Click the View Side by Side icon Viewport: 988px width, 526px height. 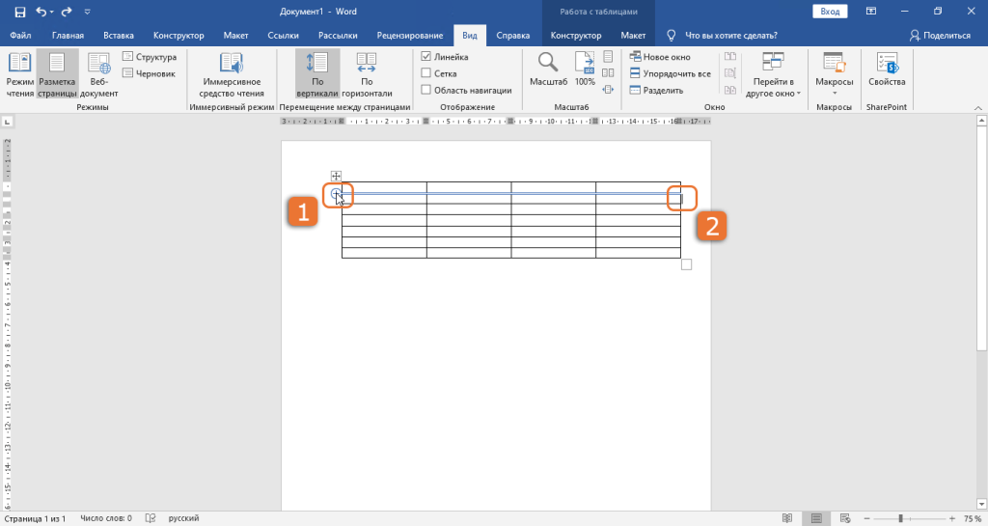[730, 57]
